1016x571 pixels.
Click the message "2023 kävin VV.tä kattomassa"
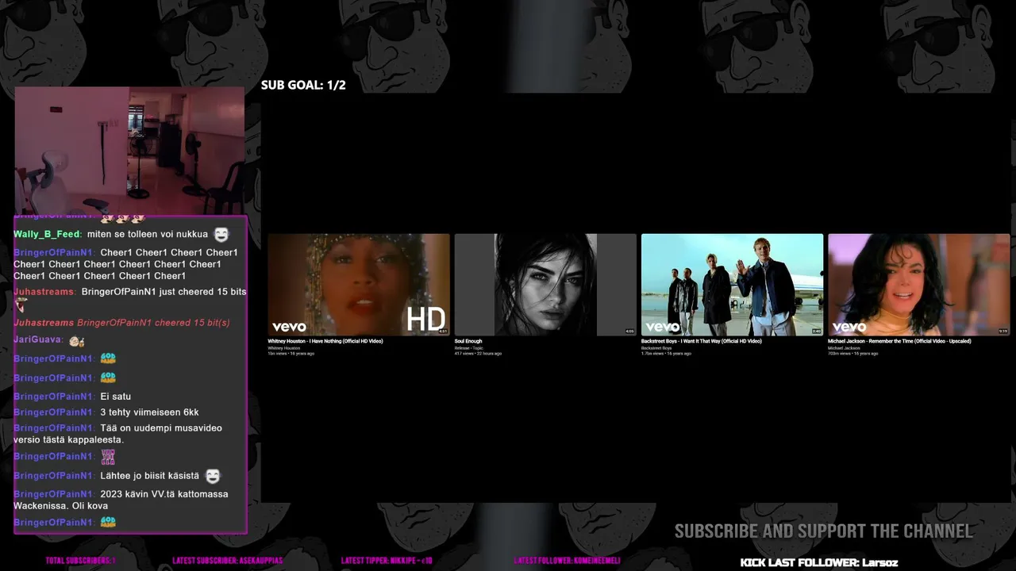[121, 500]
